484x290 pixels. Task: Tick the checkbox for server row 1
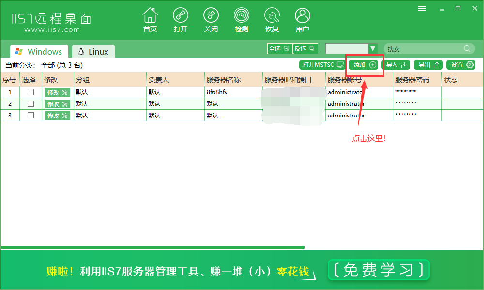30,92
